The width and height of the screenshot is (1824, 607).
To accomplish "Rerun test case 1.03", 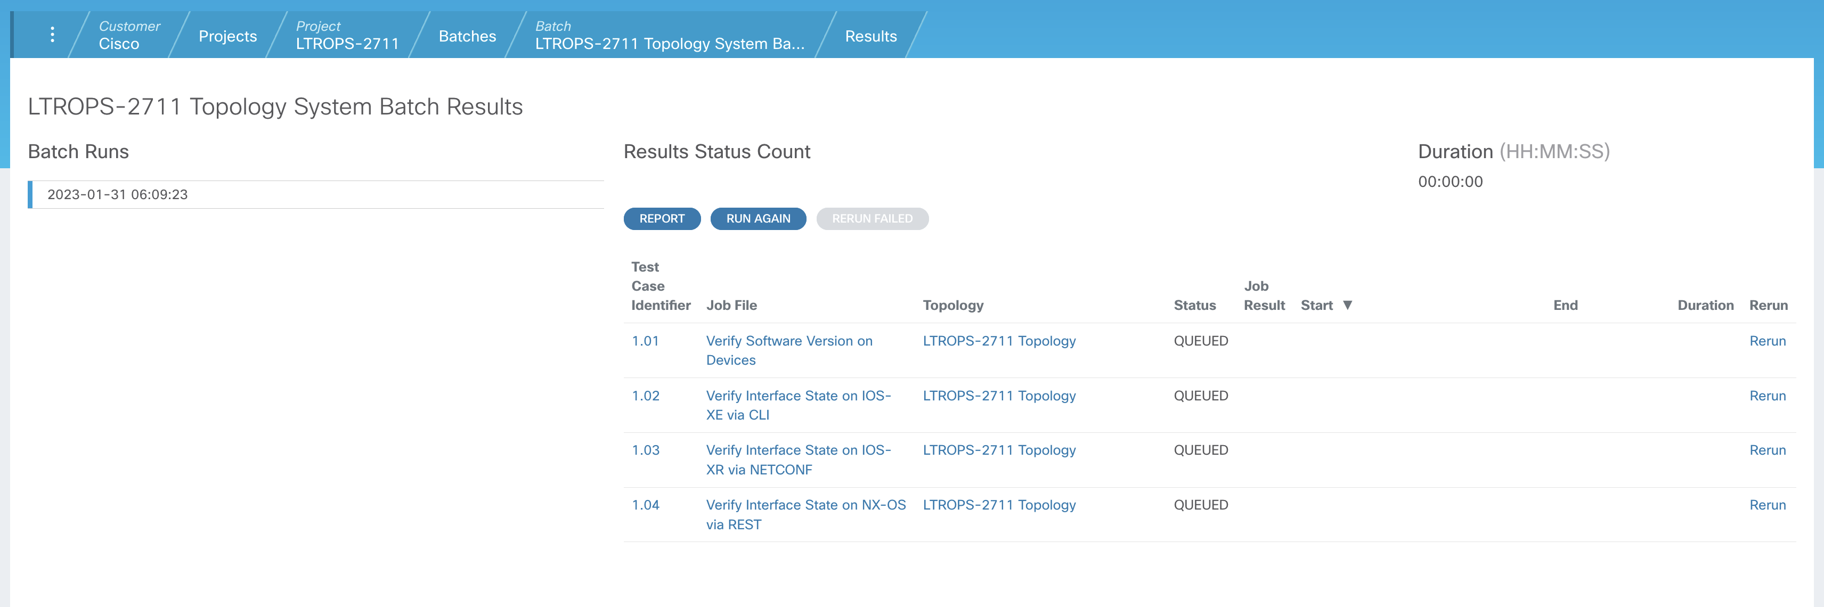I will [1768, 450].
